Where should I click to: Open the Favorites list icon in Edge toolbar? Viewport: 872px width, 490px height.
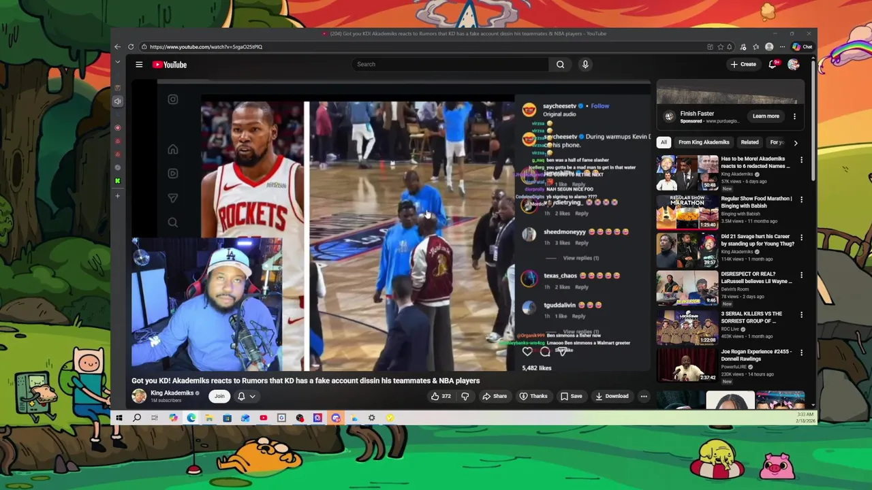pyautogui.click(x=756, y=47)
